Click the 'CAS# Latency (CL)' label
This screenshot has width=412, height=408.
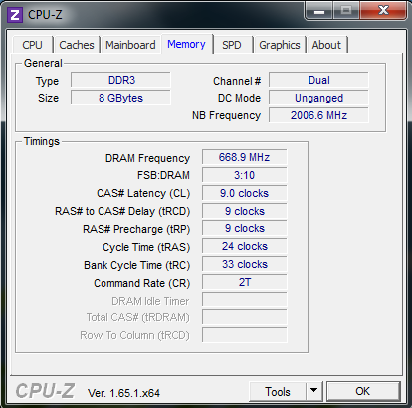point(143,193)
